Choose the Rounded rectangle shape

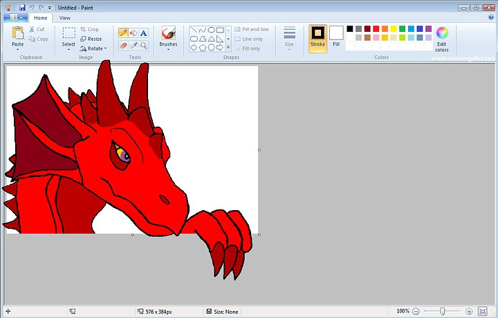(194, 39)
